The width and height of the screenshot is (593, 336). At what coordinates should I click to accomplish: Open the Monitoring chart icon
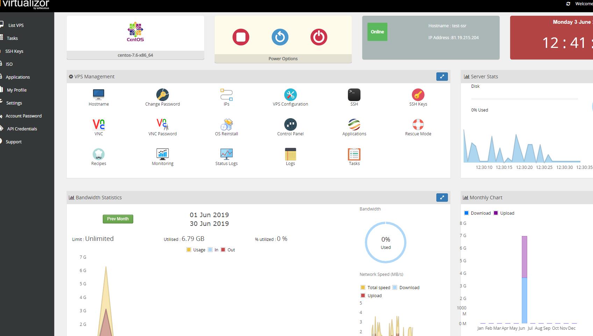tap(163, 154)
